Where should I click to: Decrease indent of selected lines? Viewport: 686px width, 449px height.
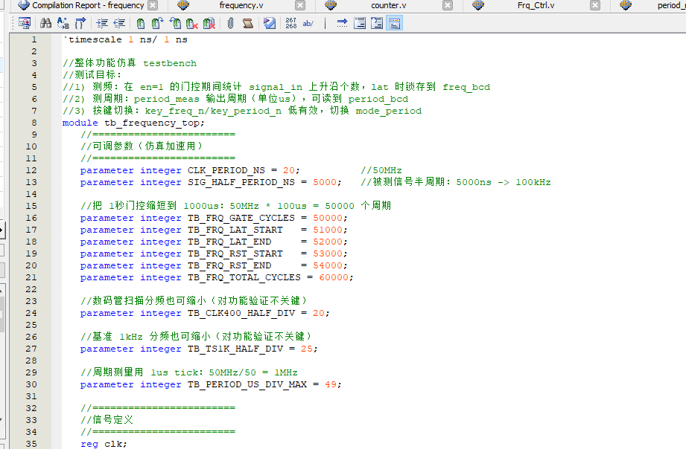[x=119, y=23]
